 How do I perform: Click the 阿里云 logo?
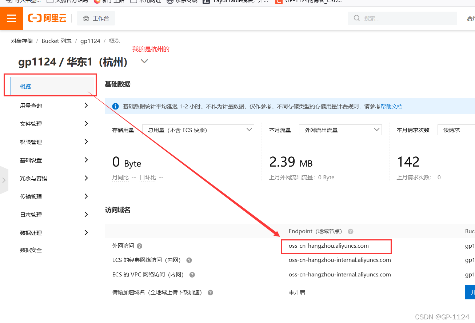coord(47,18)
